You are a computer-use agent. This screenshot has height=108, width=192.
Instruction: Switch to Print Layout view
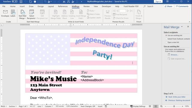(156, 106)
